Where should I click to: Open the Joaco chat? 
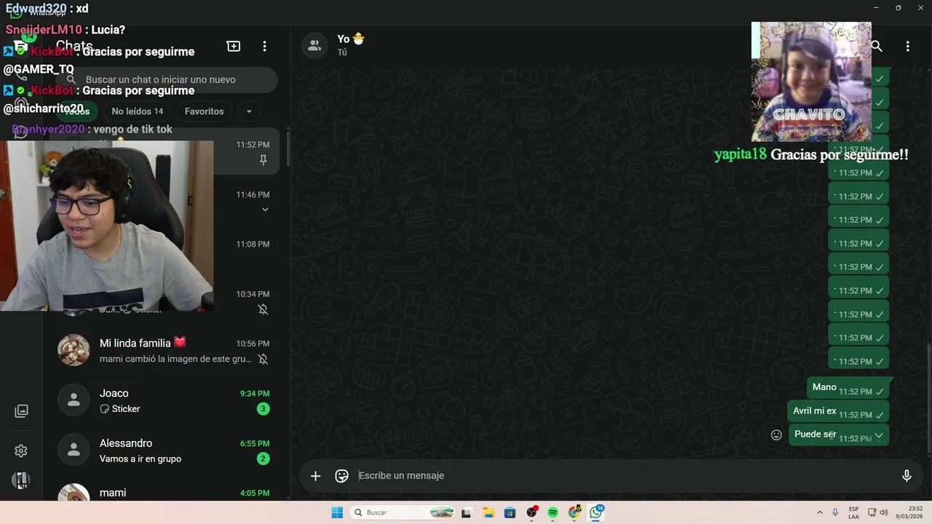[166, 400]
